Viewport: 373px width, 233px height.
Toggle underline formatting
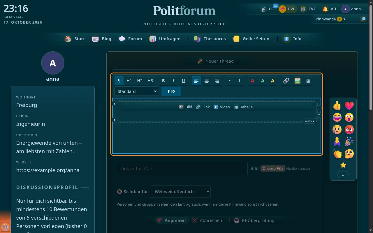pos(183,81)
